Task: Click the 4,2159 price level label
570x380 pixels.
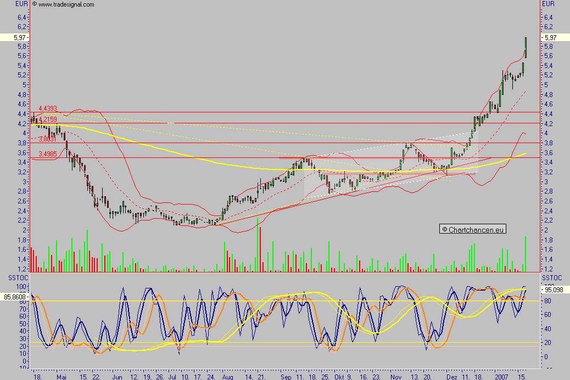Action: (48, 120)
